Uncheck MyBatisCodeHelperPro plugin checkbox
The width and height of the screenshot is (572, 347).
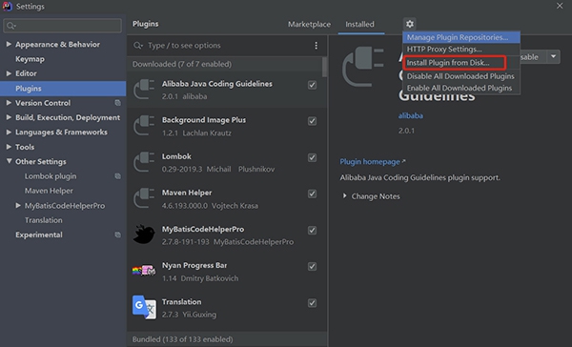click(x=312, y=231)
